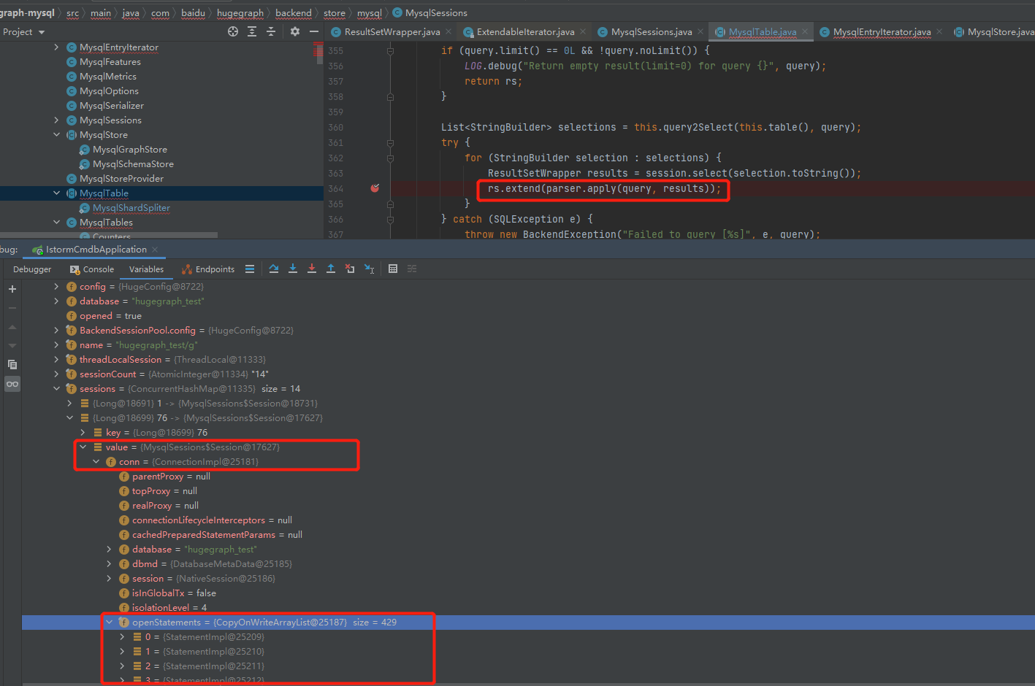Close the MysqlEntryIterator.java tab
Screen dimensions: 1035x686
939,31
